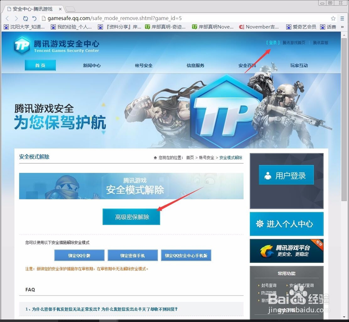The width and height of the screenshot is (349, 322).
Task: Click the gear icon in 进入个人中心
Action: coord(260,224)
